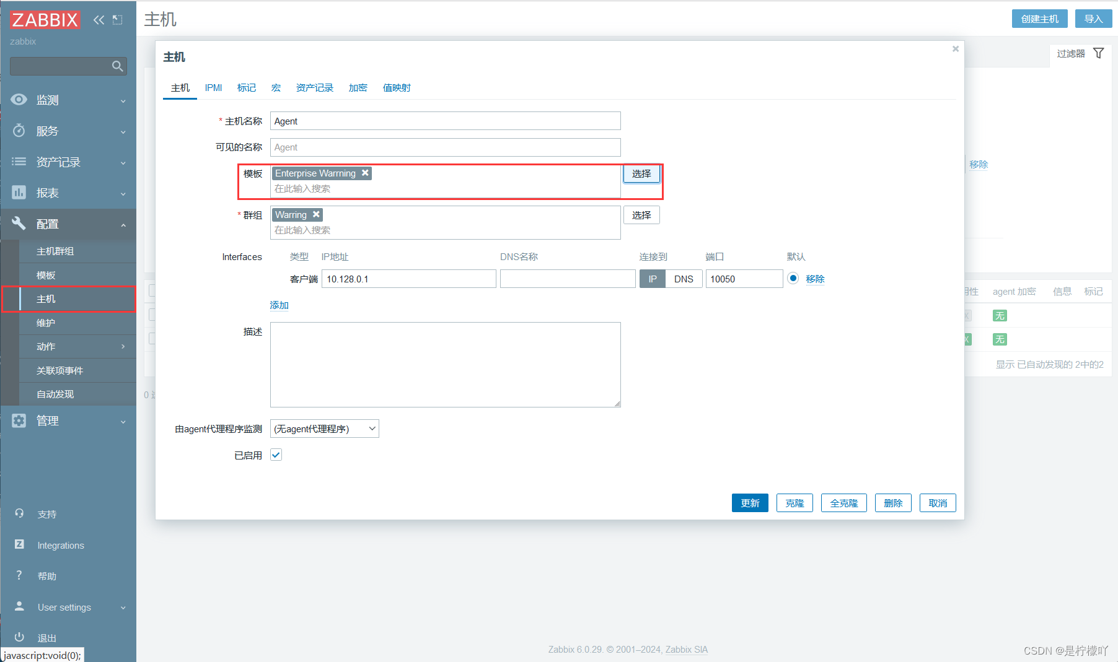The height and width of the screenshot is (662, 1118).
Task: Click the 克隆 button
Action: [794, 503]
